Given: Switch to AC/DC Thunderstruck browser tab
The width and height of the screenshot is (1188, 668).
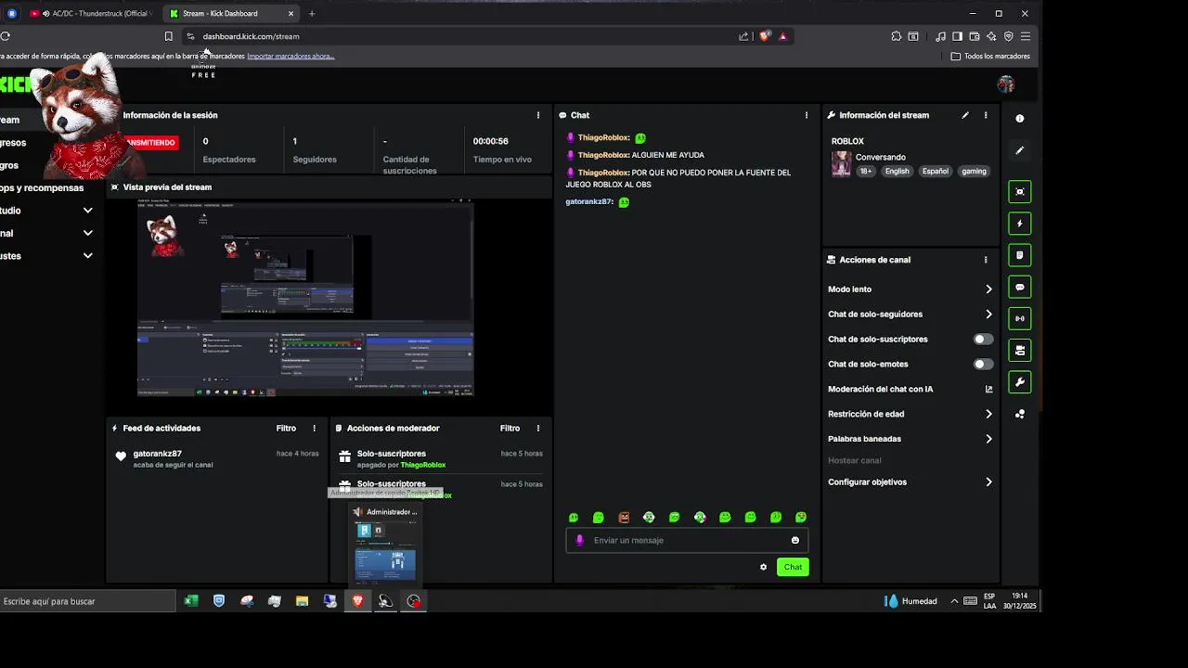Looking at the screenshot, I should (91, 14).
